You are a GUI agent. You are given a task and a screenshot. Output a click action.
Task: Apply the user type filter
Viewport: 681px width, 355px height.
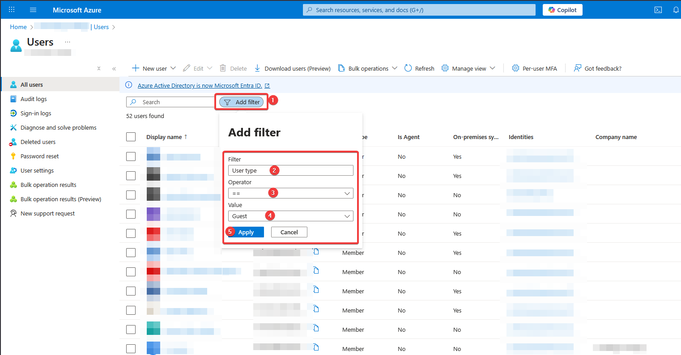tap(246, 232)
